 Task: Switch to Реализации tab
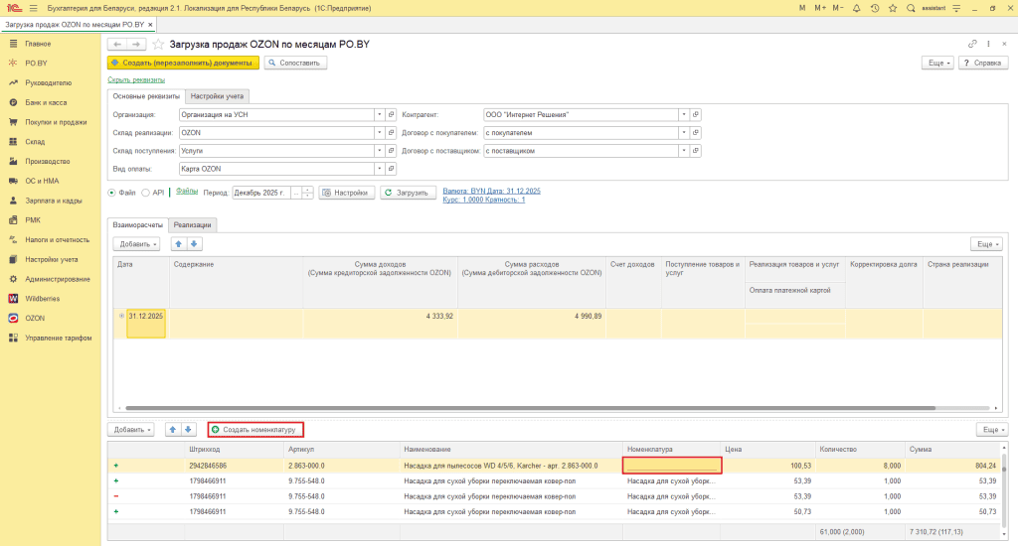pos(192,225)
